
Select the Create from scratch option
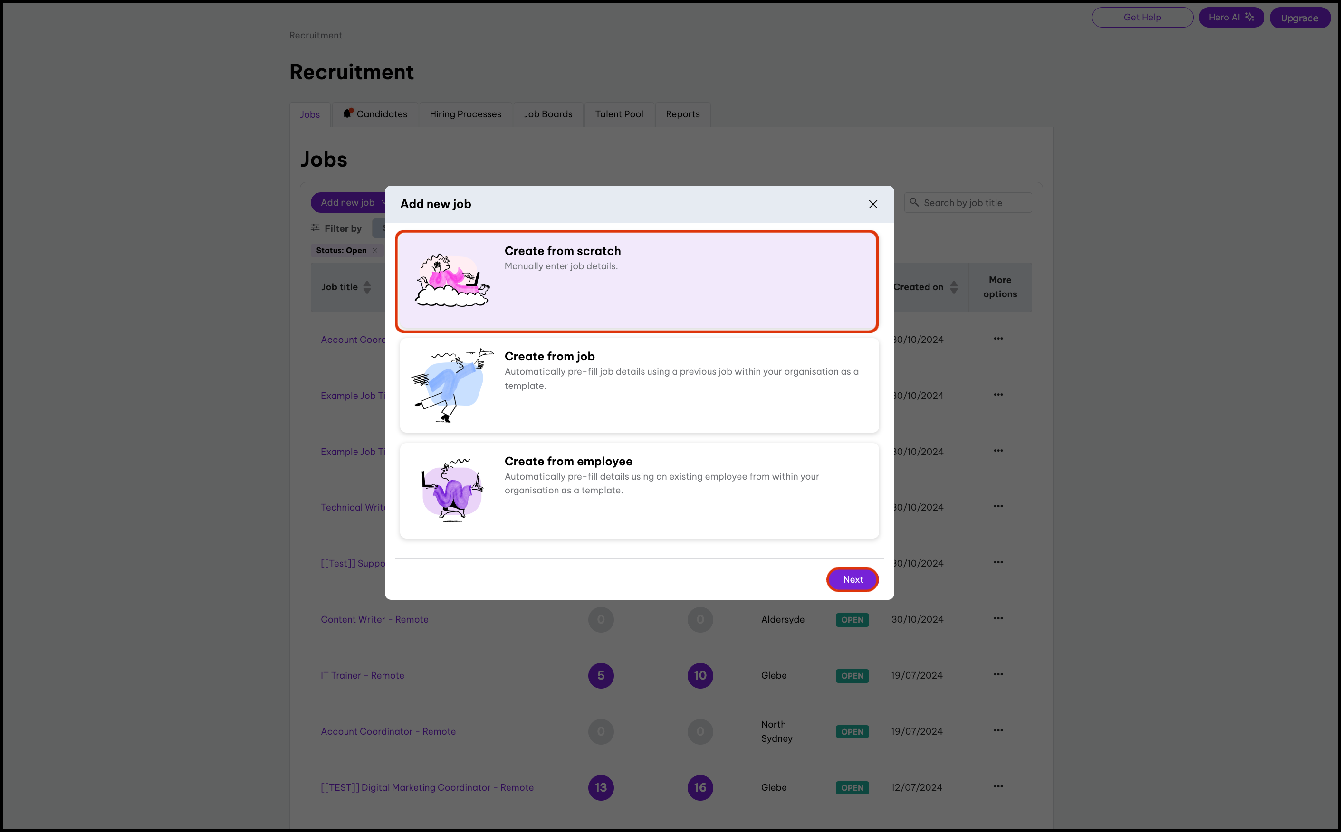tap(636, 281)
